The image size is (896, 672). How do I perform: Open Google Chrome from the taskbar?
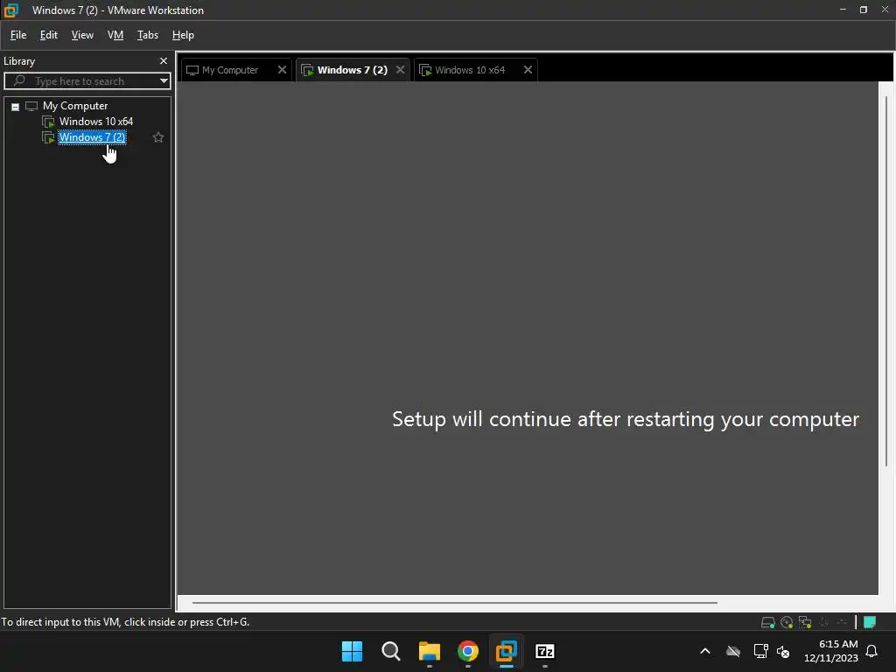tap(468, 651)
